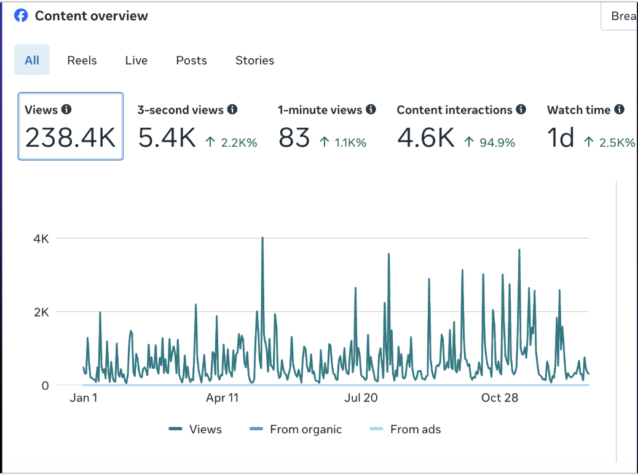Select the Content interactions 4.6K metric

462,127
